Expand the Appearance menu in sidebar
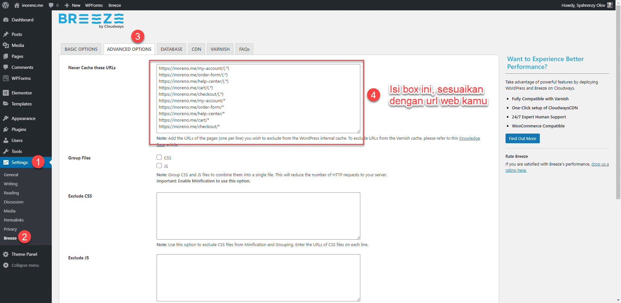Viewport: 621px width, 303px height. point(23,118)
